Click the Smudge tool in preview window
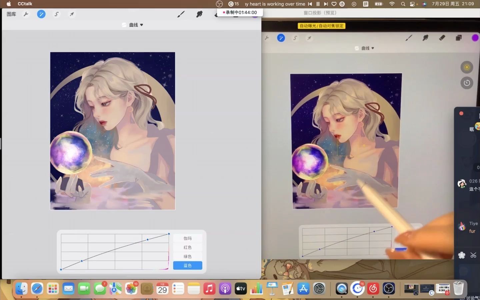The image size is (480, 300). pos(425,38)
